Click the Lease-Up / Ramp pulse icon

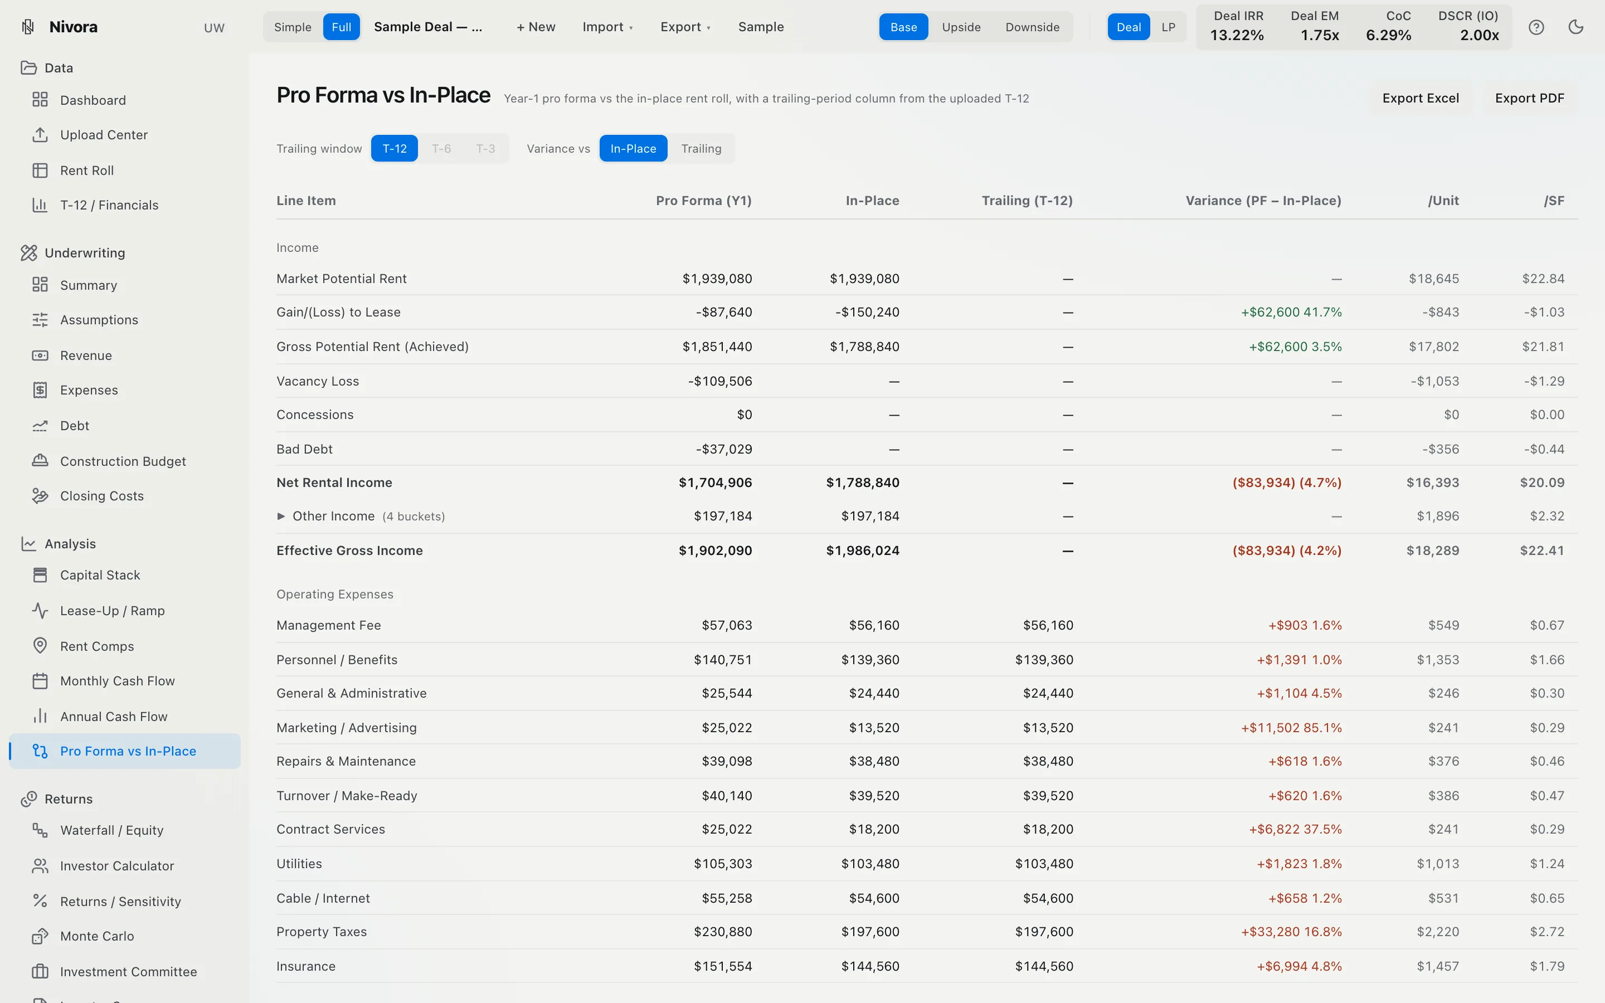click(x=40, y=610)
